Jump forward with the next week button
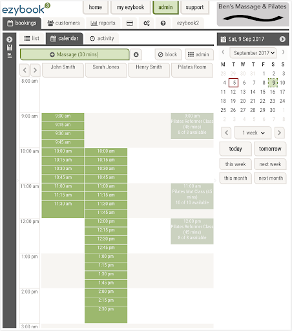292x331 pixels. tap(270, 164)
